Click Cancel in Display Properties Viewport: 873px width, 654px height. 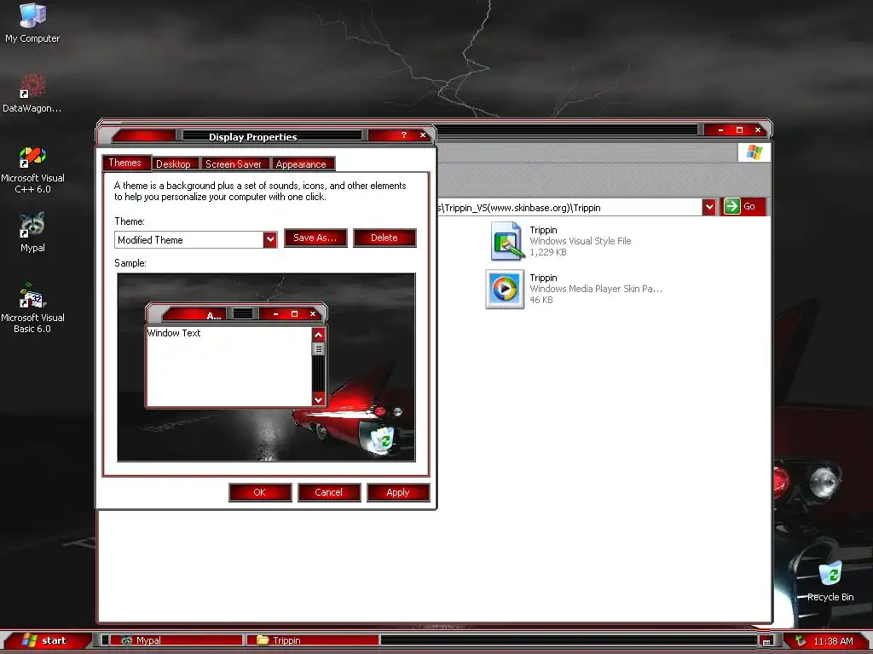pyautogui.click(x=329, y=492)
